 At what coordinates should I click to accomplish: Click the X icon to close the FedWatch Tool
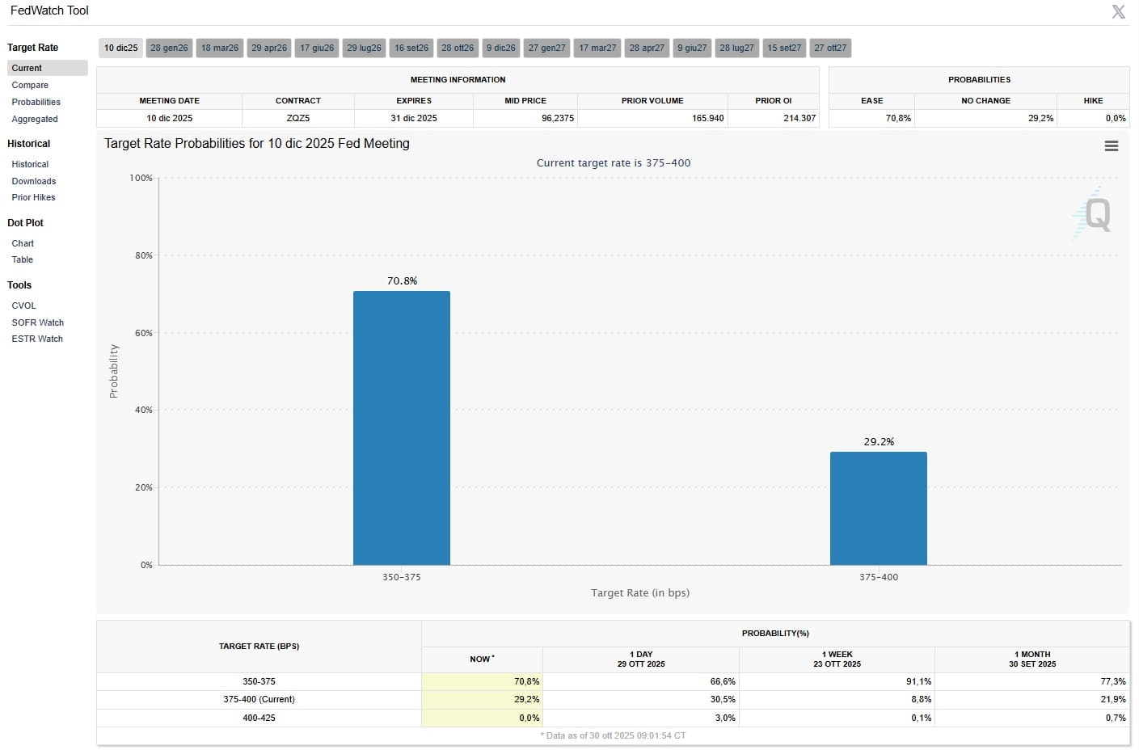[x=1118, y=11]
